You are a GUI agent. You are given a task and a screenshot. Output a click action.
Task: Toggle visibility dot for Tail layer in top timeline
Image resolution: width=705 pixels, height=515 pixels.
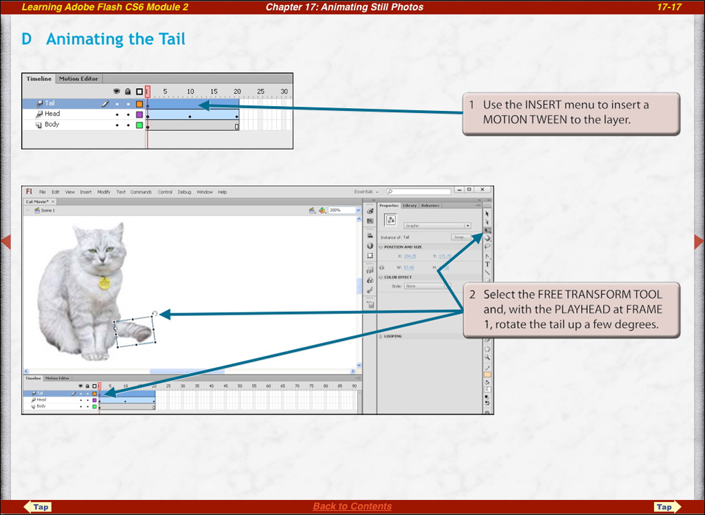tap(117, 103)
